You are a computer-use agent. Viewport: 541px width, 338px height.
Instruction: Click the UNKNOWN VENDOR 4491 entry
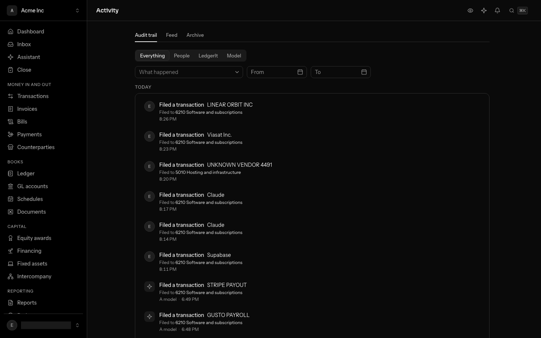pyautogui.click(x=312, y=172)
